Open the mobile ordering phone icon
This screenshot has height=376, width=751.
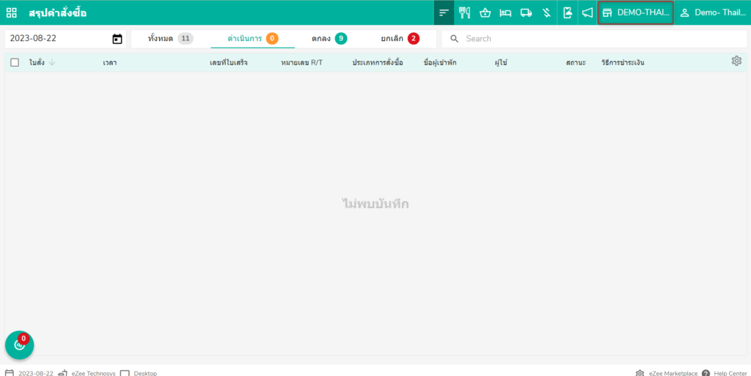point(568,13)
